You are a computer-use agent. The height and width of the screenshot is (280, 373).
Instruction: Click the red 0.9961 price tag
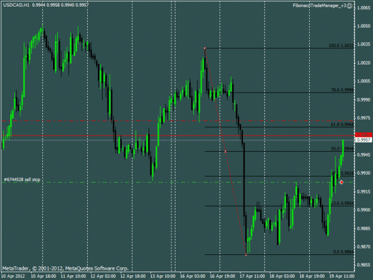(x=363, y=135)
